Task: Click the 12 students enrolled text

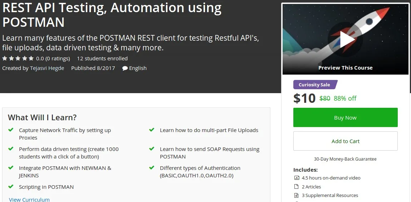Action: click(102, 59)
